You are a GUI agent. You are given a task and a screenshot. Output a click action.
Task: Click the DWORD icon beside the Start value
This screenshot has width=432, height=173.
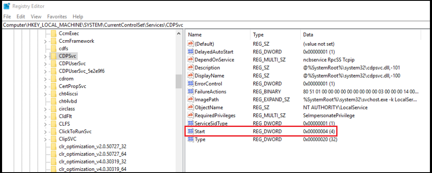pos(191,132)
